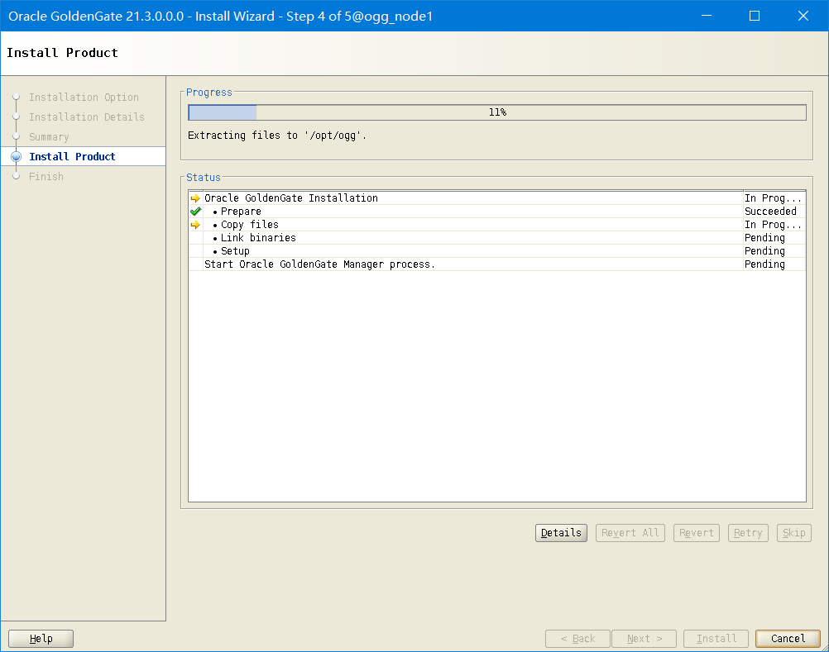Screen dimensions: 829x652
Task: Select the Install Product step label
Action: (x=72, y=157)
